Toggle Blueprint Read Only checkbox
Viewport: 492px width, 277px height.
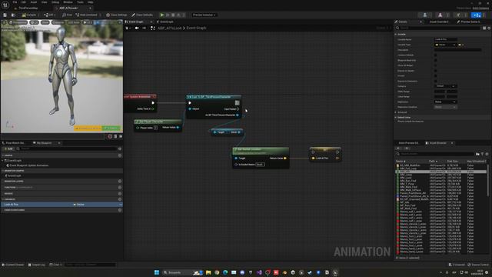[x=435, y=60]
